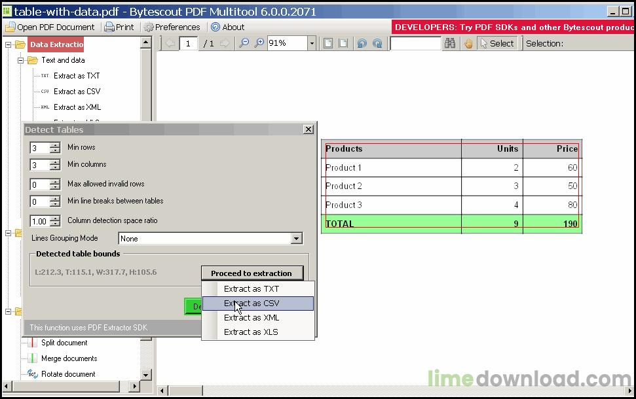Go to previous page arrow
Image resolution: width=636 pixels, height=399 pixels.
click(170, 43)
